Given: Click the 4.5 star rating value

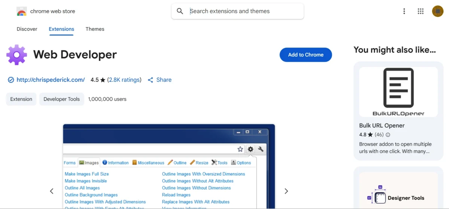Looking at the screenshot, I should click(x=95, y=80).
